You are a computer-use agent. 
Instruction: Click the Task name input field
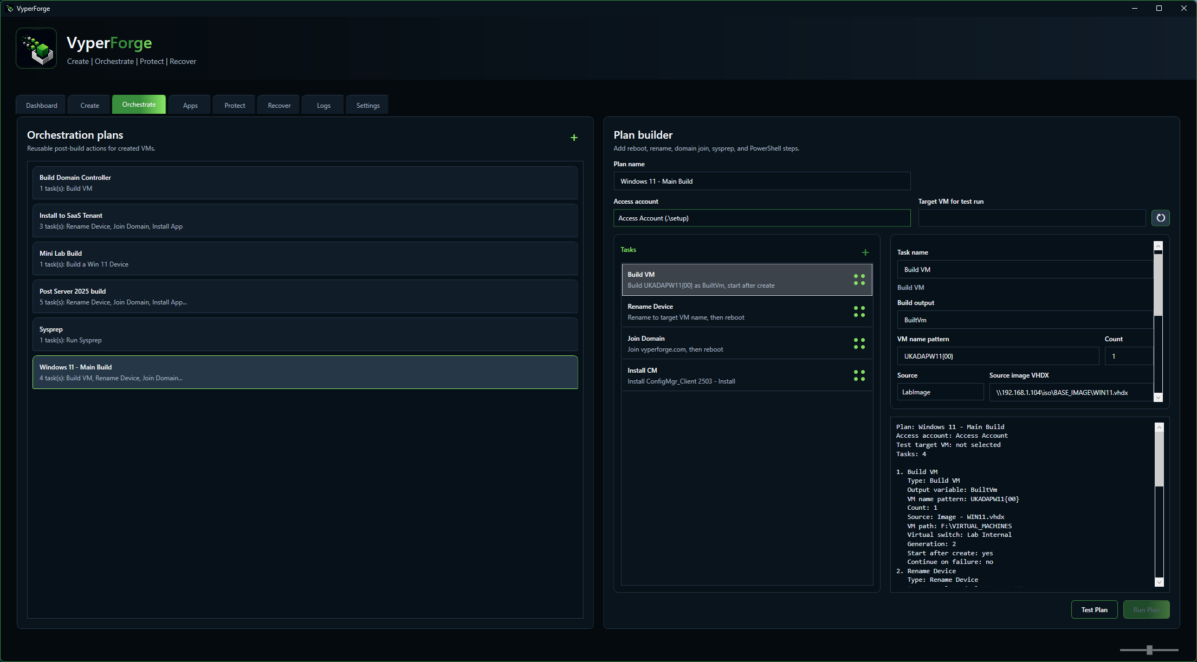pos(1025,269)
